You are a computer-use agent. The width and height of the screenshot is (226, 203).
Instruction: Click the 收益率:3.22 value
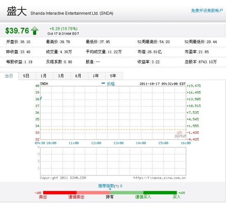(x=148, y=62)
